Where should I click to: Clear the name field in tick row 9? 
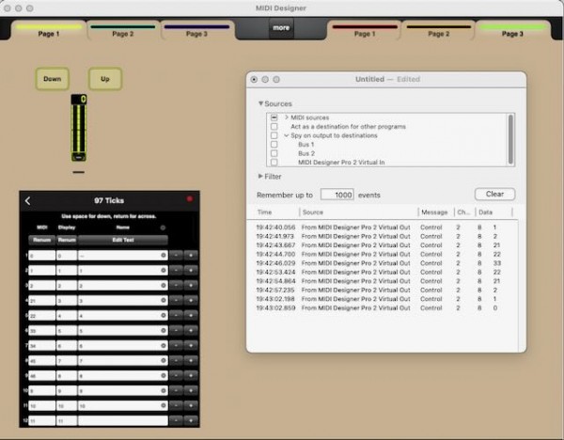[x=164, y=375]
